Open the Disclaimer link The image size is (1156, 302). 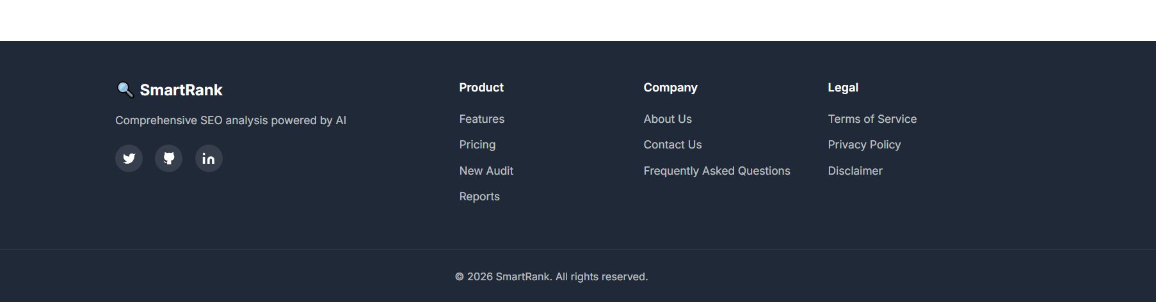[855, 171]
